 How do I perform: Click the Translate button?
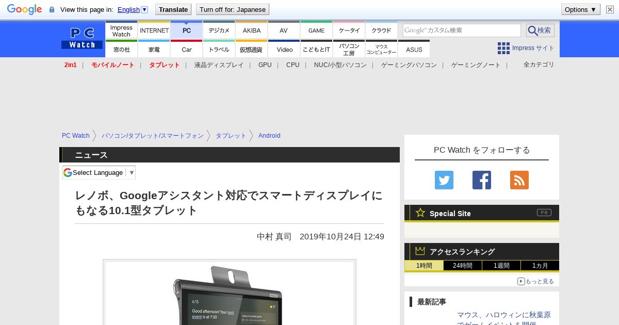coord(173,9)
